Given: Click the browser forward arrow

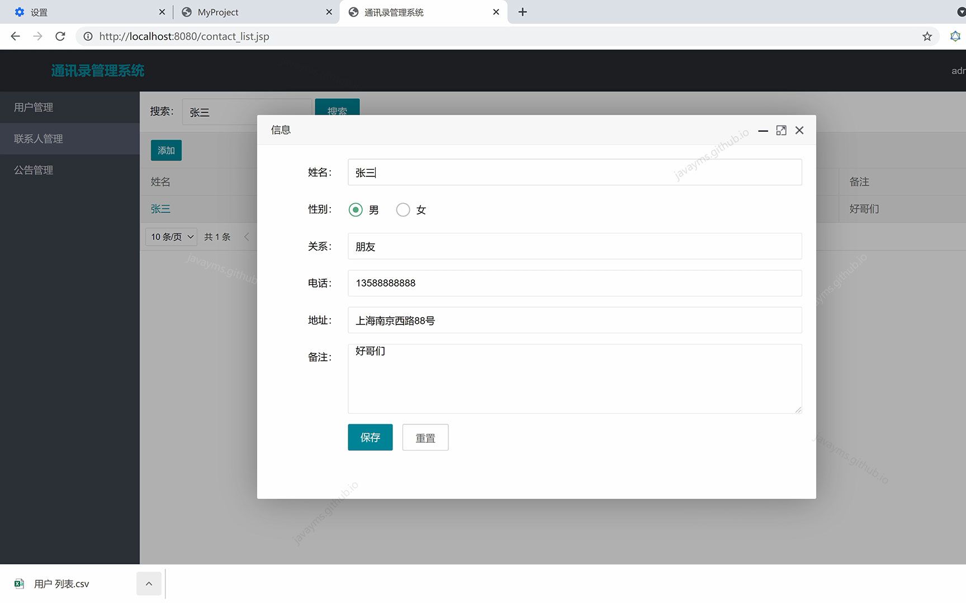Looking at the screenshot, I should click(37, 36).
